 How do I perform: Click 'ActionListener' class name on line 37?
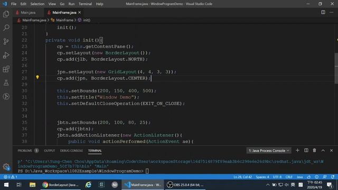(x=154, y=135)
